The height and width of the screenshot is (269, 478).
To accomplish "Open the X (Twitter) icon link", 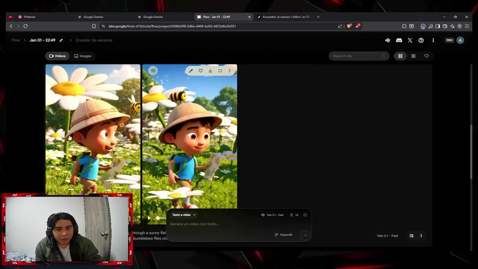I will click(410, 40).
